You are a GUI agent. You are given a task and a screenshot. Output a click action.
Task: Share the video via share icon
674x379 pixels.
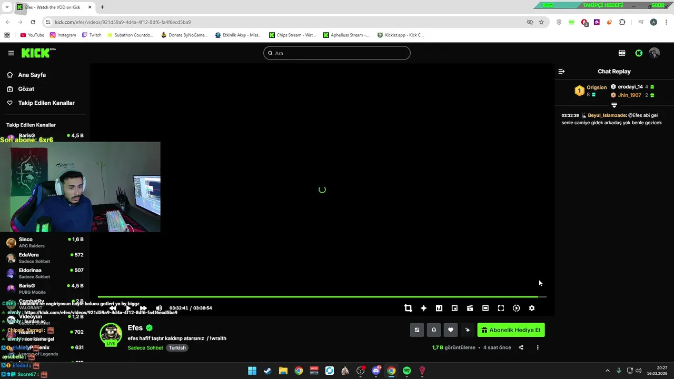pos(521,347)
